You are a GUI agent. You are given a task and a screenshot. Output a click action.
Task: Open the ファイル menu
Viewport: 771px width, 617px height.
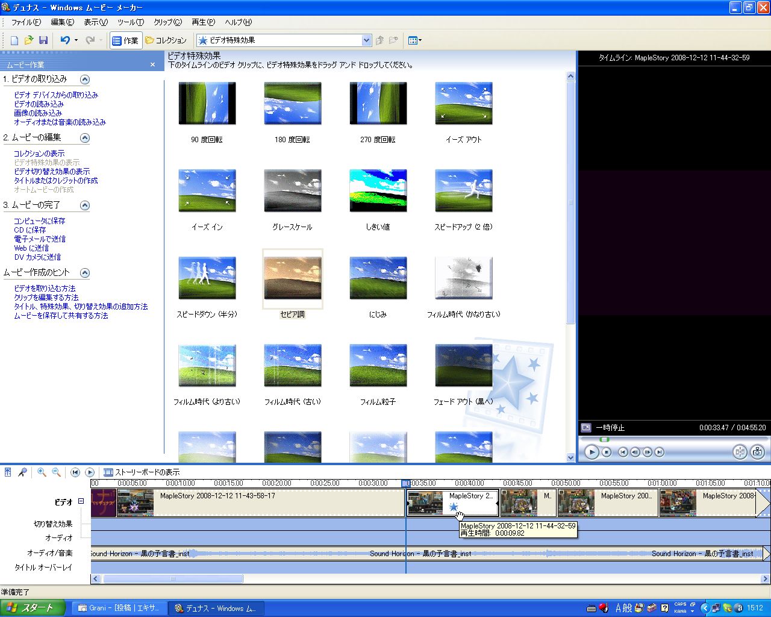(26, 22)
